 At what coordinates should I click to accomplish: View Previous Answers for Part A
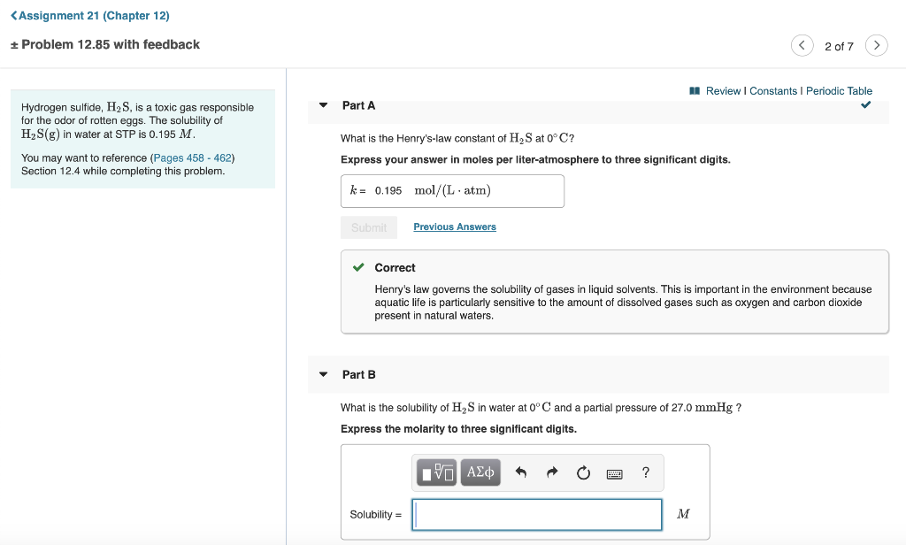(455, 226)
